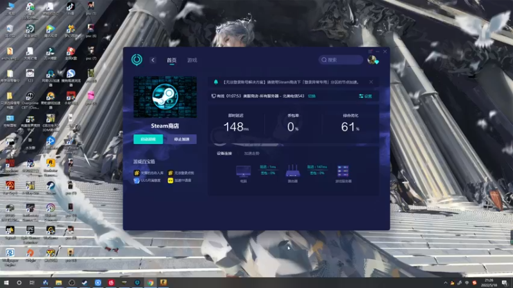Click the Cortana circle search icon on taskbar
513x288 pixels.
[x=19, y=283]
